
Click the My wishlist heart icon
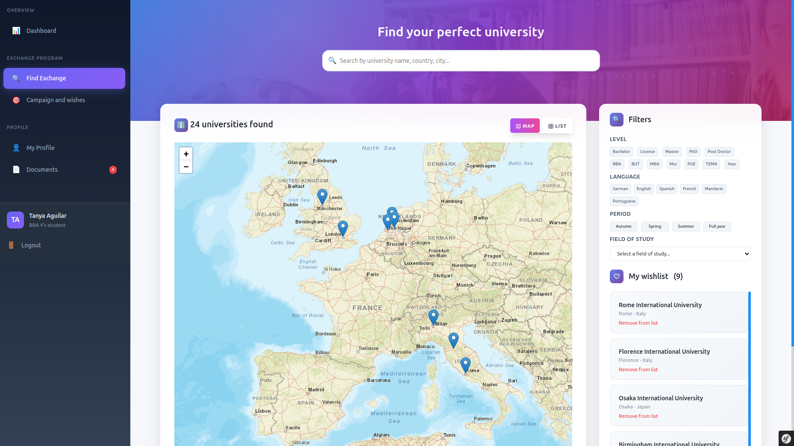(617, 276)
